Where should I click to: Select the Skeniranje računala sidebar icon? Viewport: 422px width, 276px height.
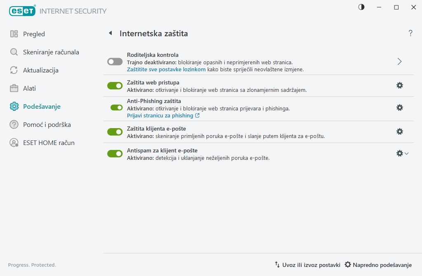(x=14, y=52)
